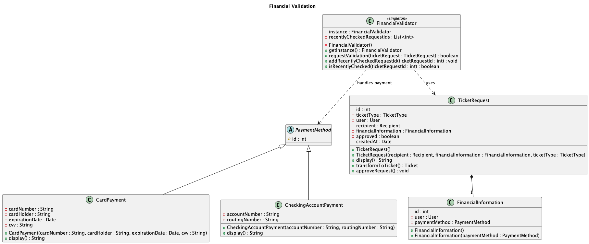The image size is (589, 244).
Task: Click the dashed arrowhead pointing to PaymentMethod
Action: [320, 122]
